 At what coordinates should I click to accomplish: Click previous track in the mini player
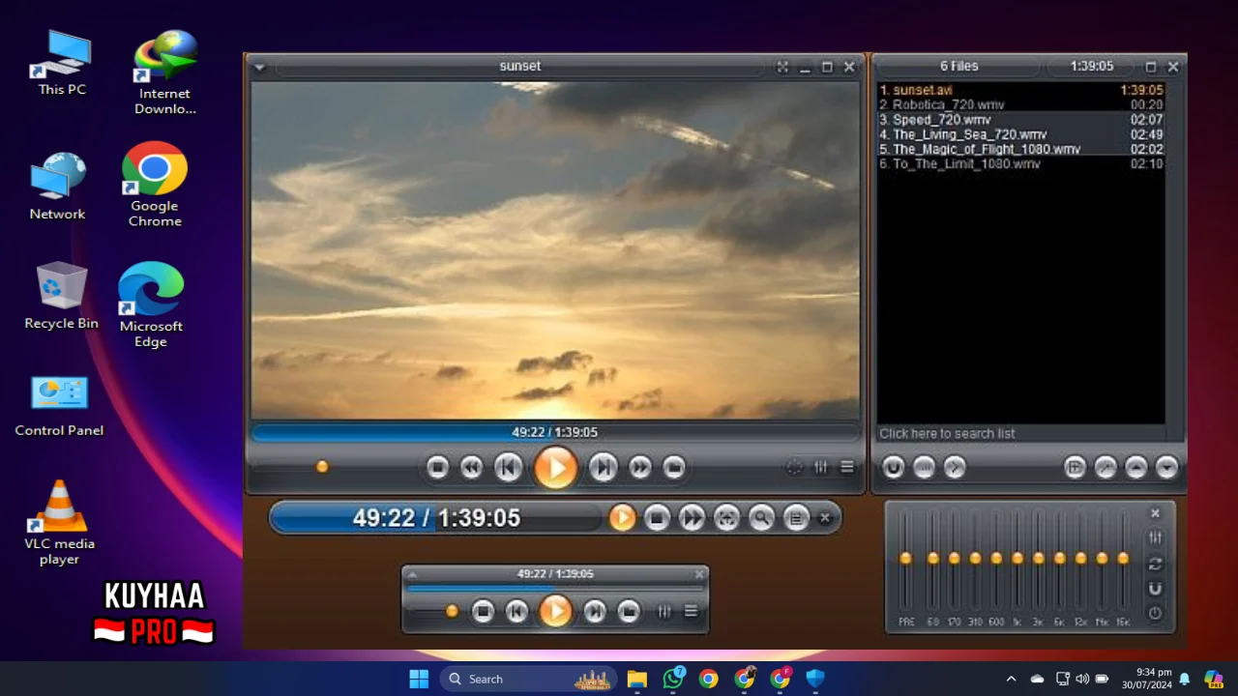[x=517, y=611]
